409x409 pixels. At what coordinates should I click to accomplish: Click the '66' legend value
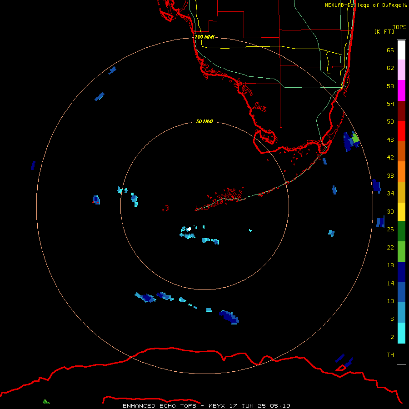(390, 50)
